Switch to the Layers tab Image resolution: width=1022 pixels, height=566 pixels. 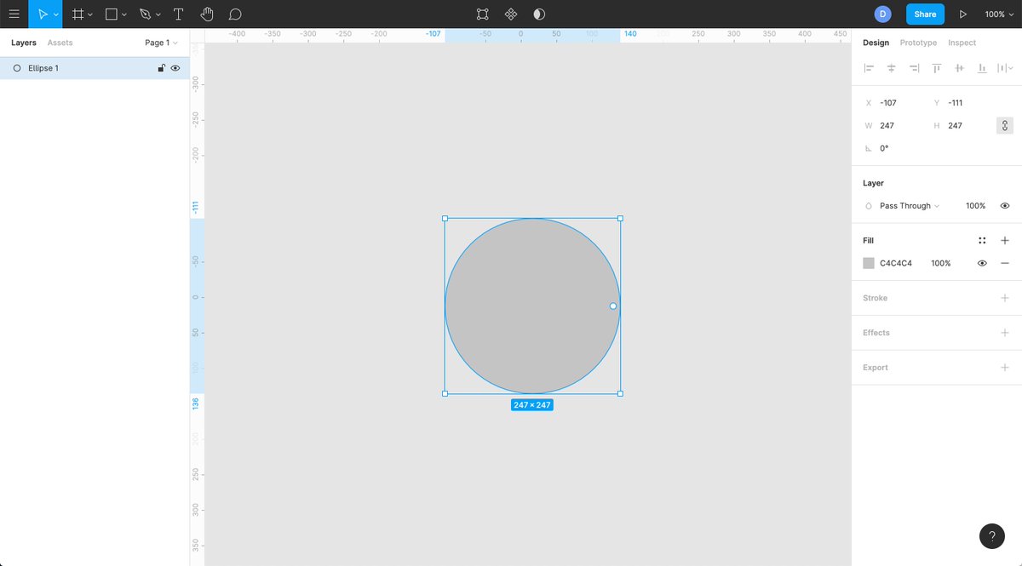coord(24,43)
